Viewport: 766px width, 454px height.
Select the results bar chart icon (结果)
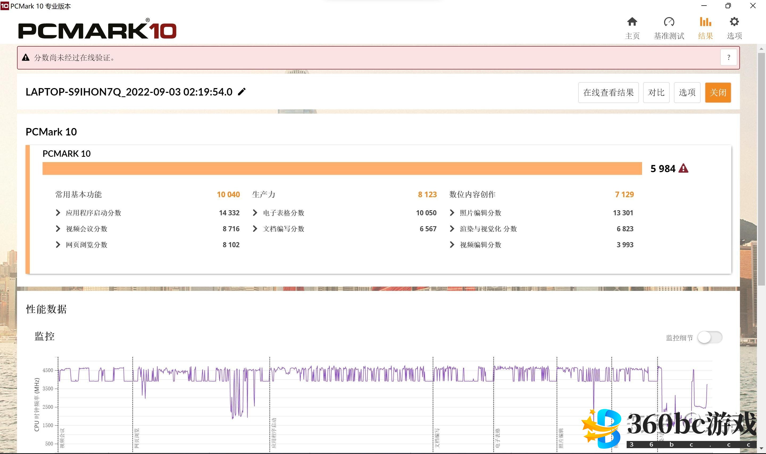pos(705,22)
